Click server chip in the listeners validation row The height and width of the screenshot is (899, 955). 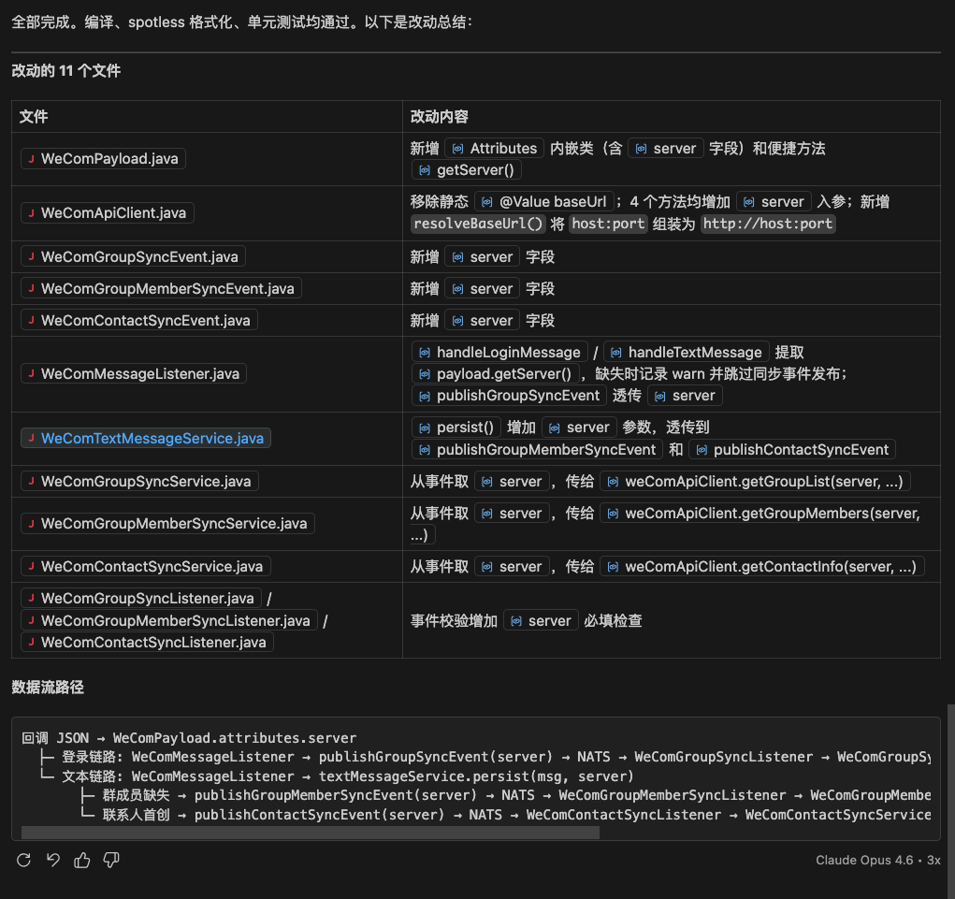pos(541,620)
